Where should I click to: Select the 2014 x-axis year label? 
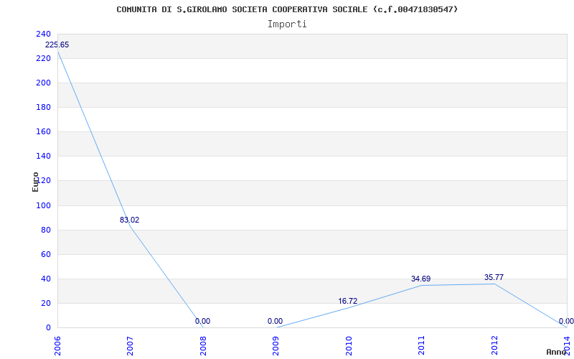tap(567, 345)
